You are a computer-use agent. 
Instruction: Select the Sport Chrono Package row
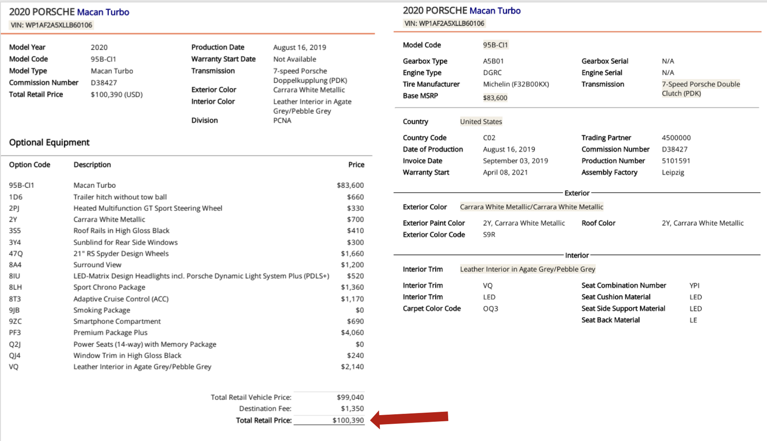(186, 287)
